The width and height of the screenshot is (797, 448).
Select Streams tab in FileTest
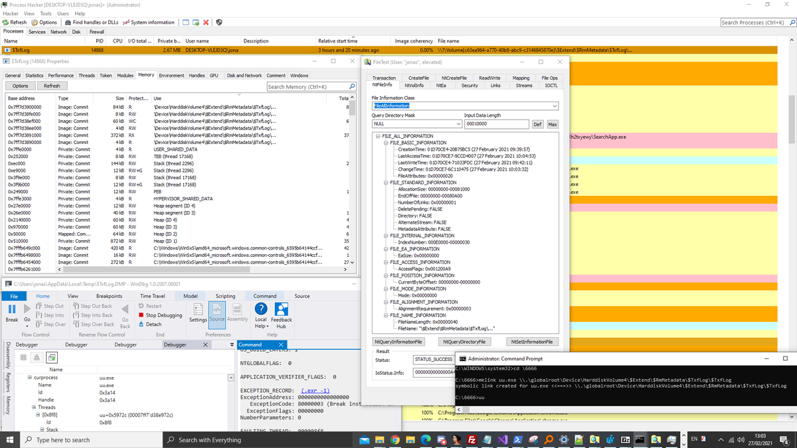(524, 85)
